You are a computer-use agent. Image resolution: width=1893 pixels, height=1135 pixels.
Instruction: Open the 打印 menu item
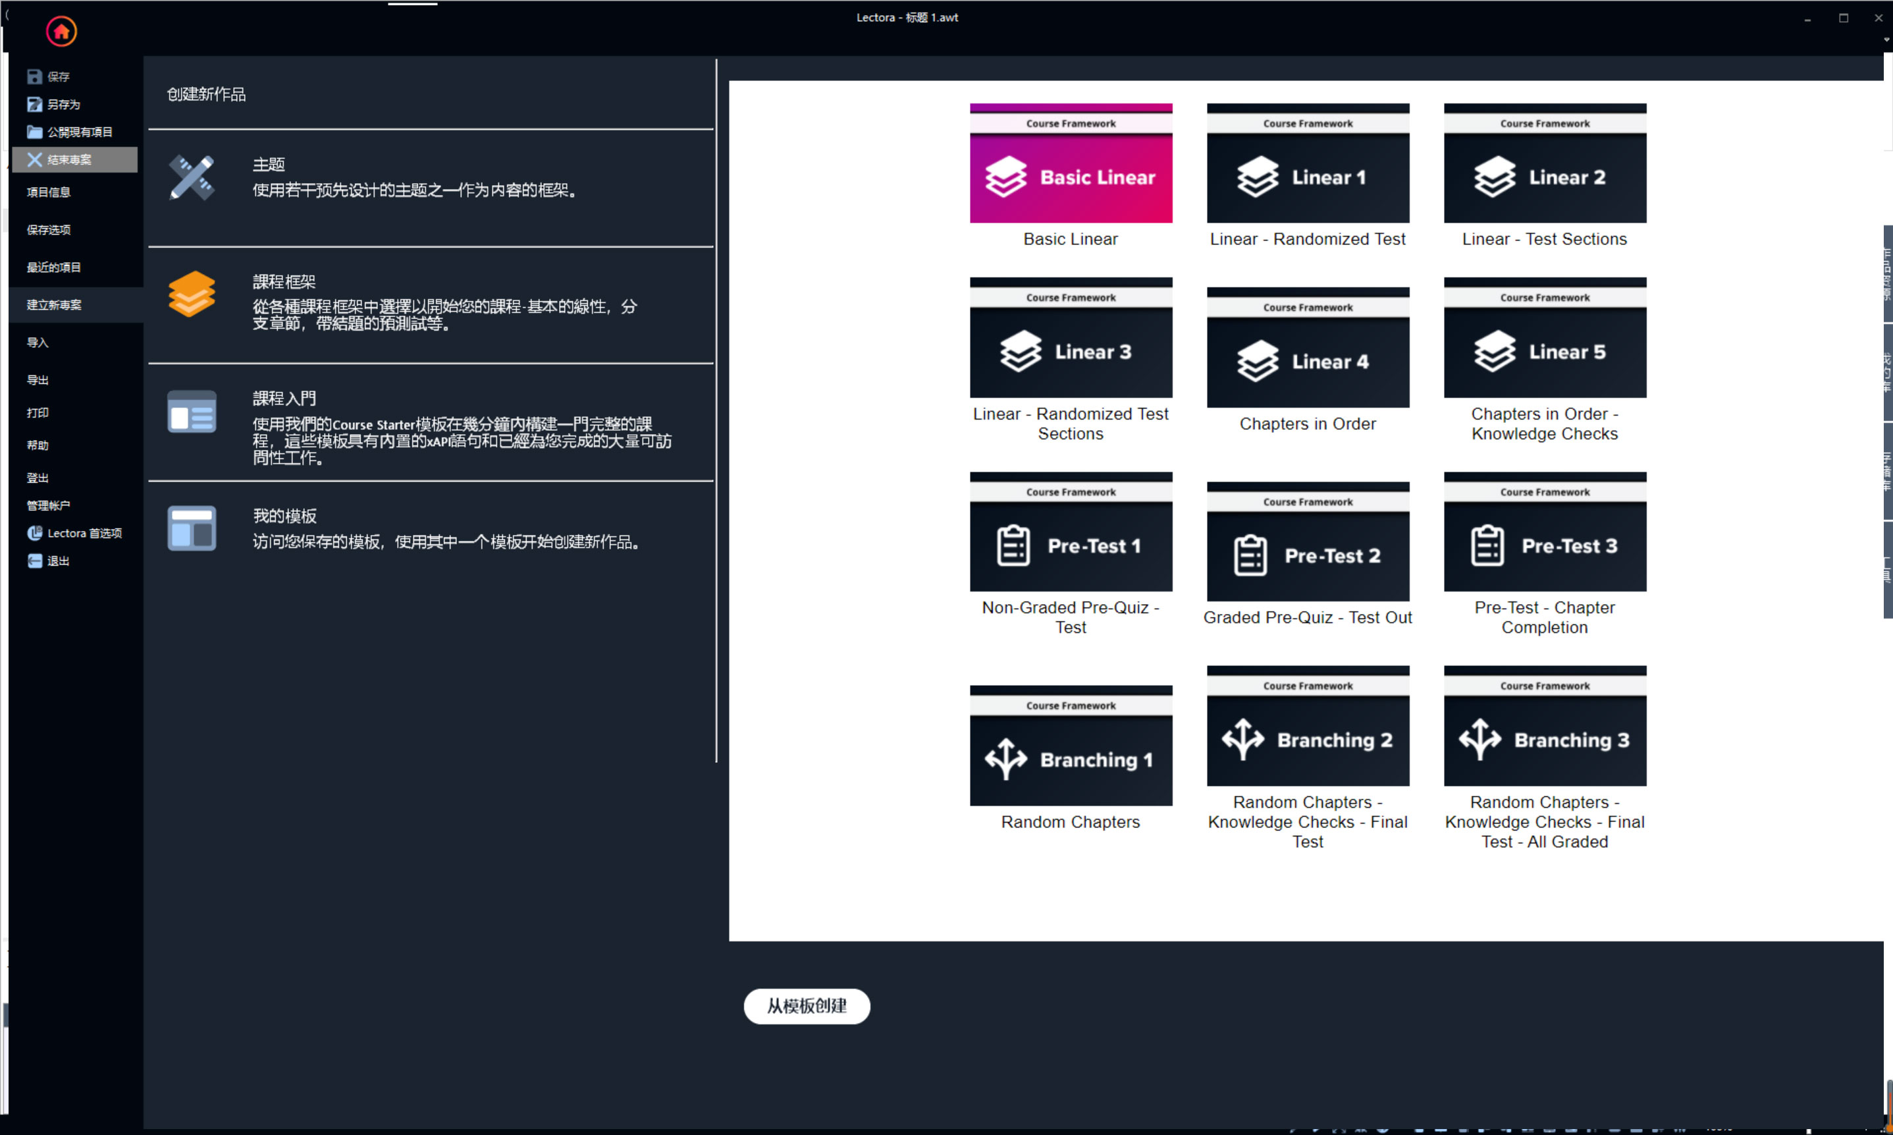point(38,412)
